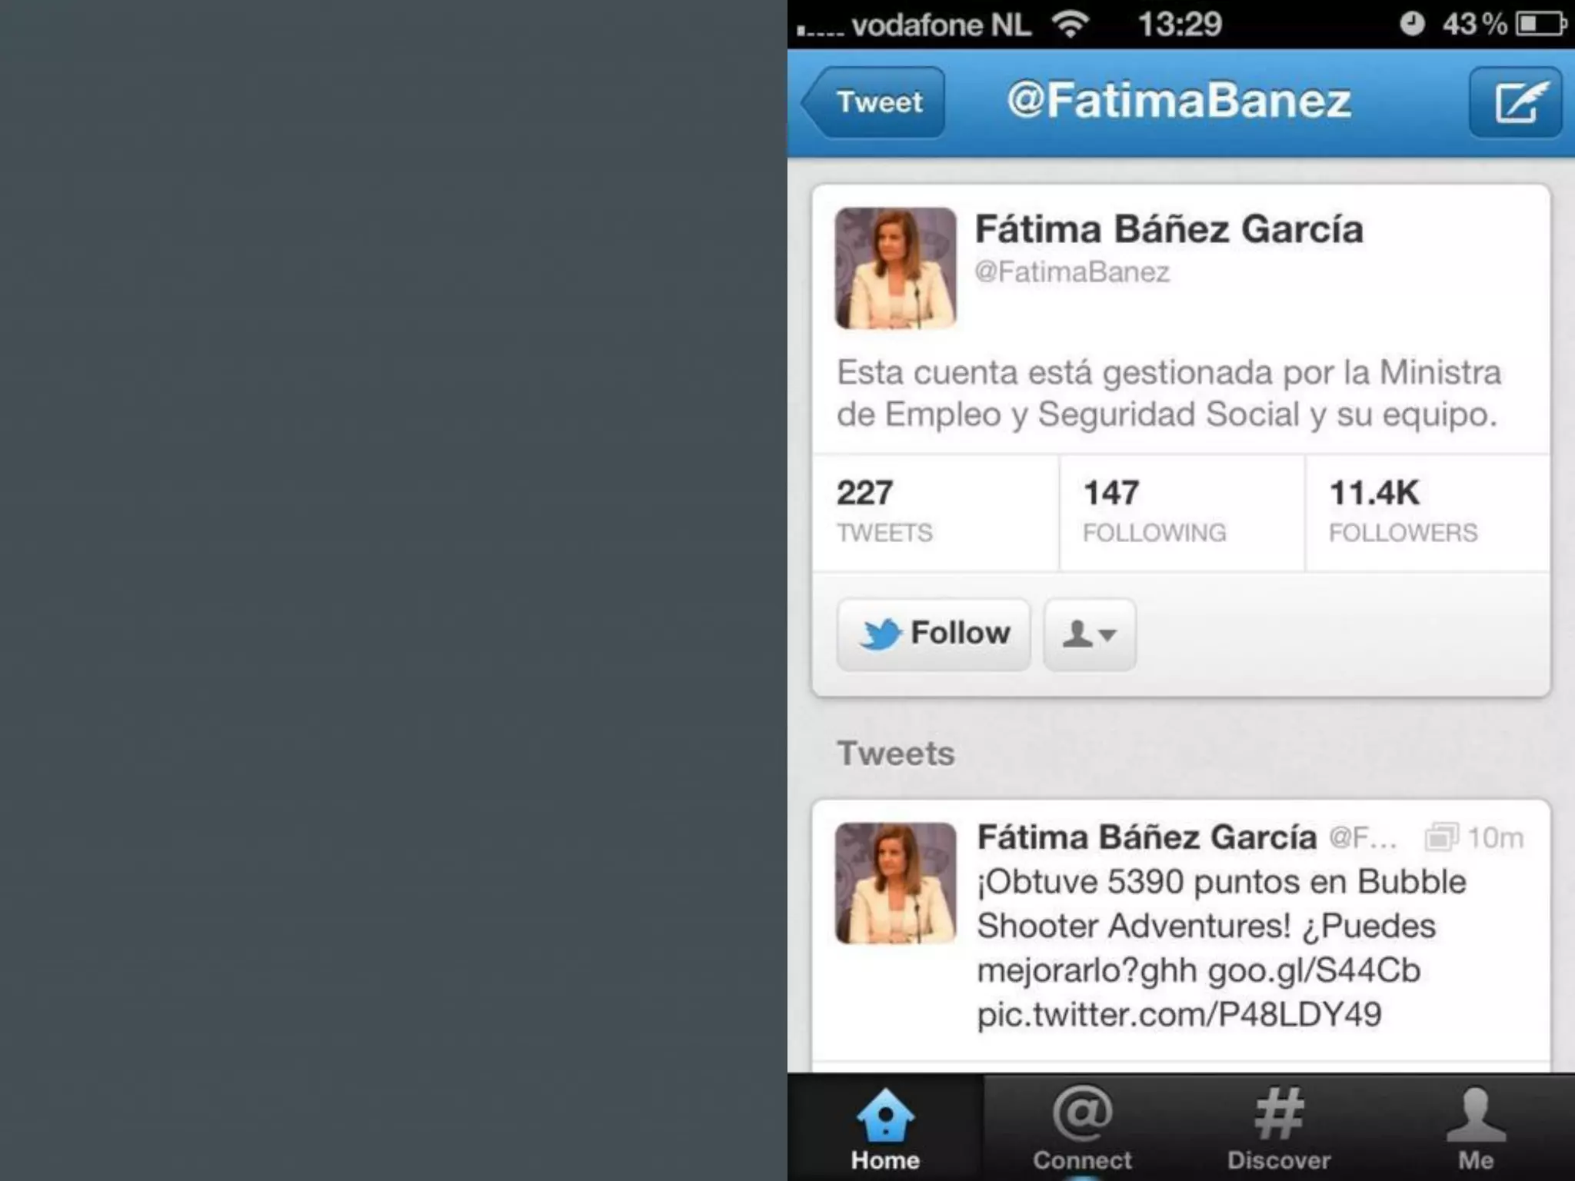
Task: Open the pic.twitter.com/P48LDY49 link
Action: (1179, 1014)
